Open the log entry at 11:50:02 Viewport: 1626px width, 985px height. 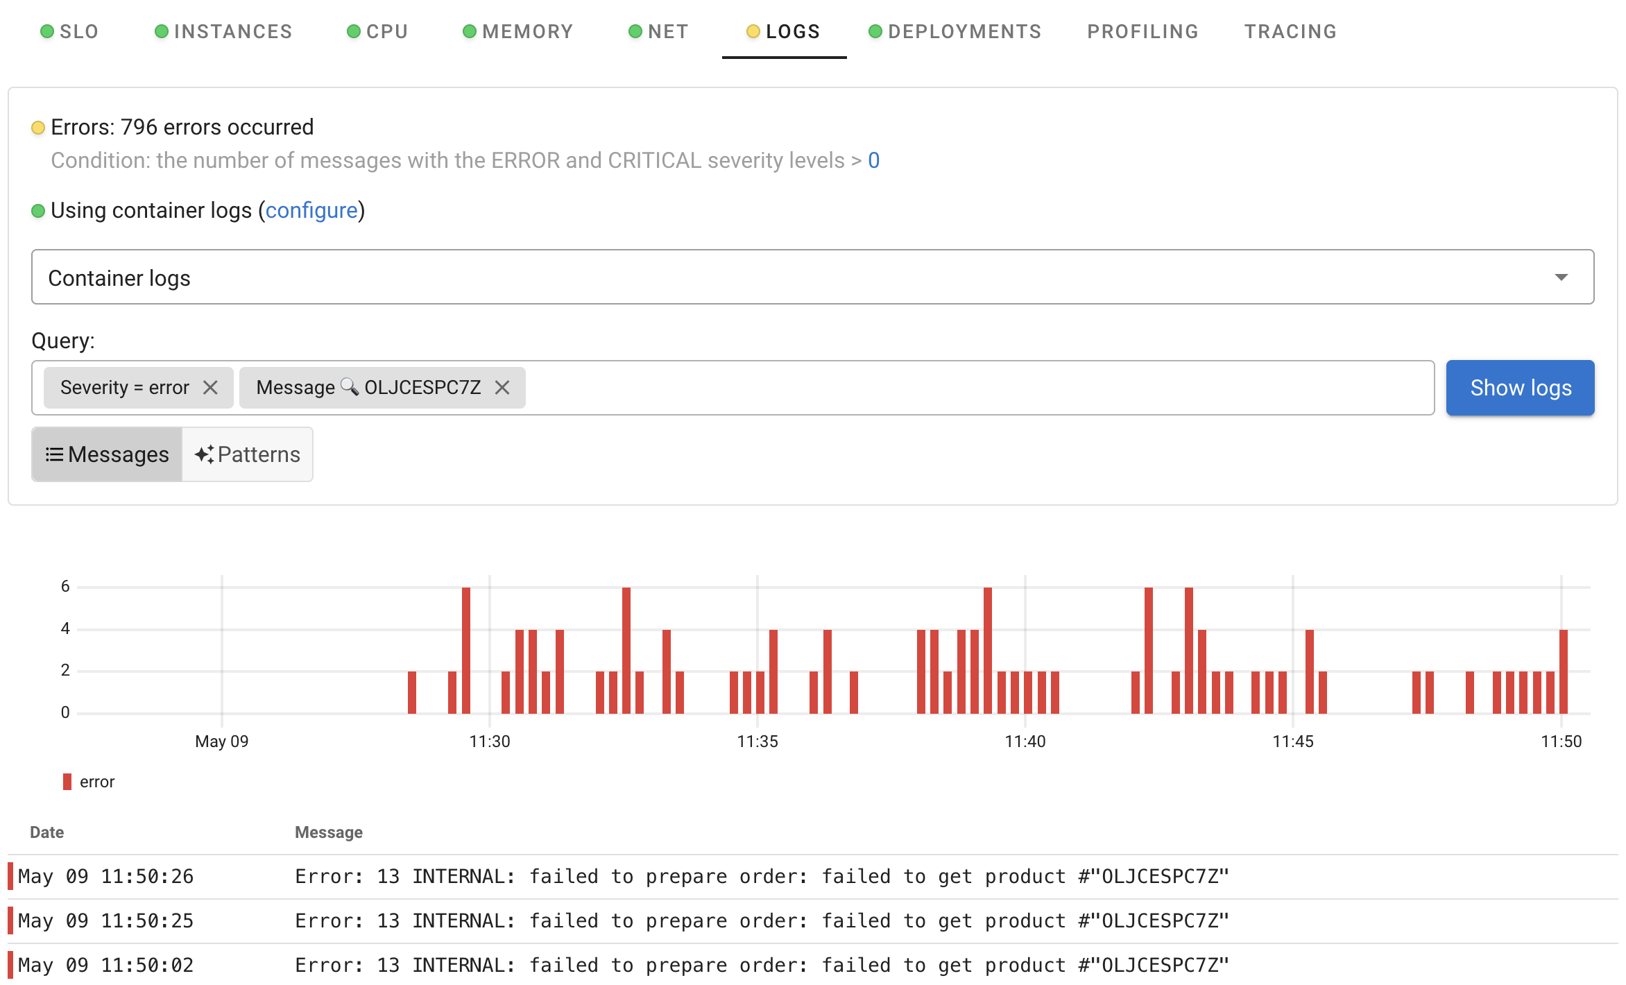tap(812, 965)
